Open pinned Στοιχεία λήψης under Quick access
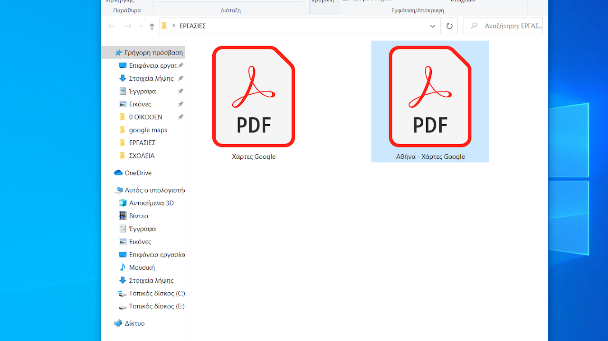 pos(147,78)
